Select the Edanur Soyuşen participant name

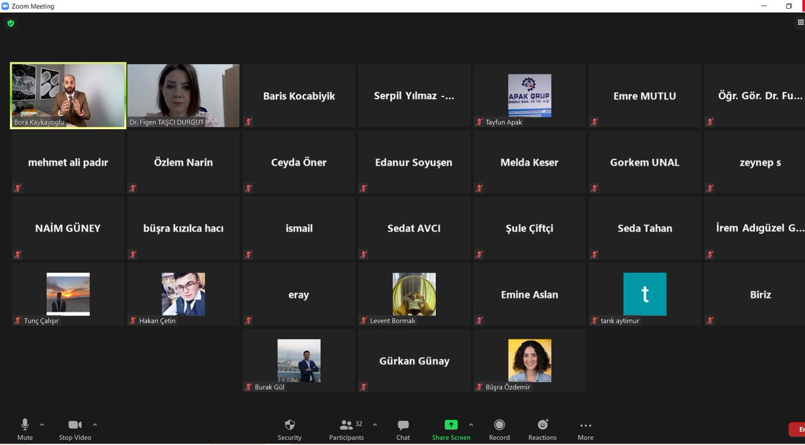(414, 162)
